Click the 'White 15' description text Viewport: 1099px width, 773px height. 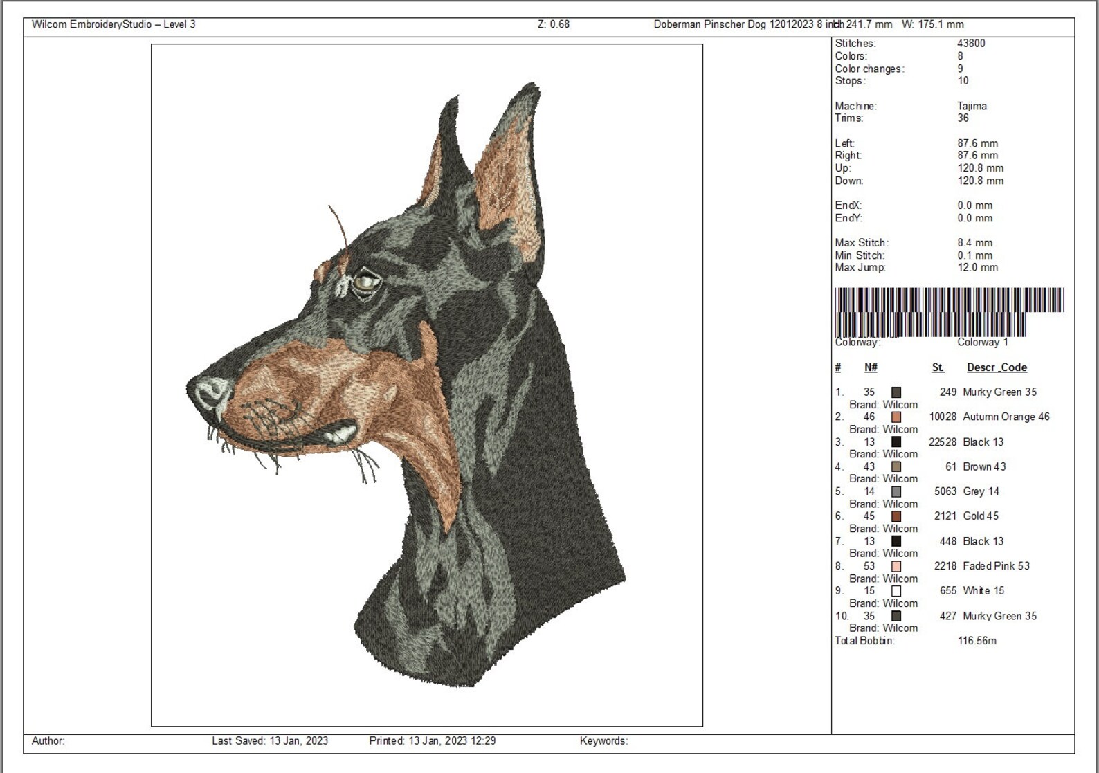click(x=983, y=591)
